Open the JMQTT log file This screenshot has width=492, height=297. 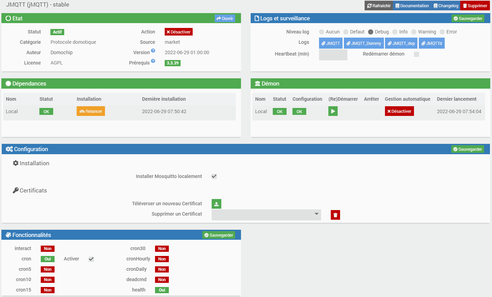[x=331, y=43]
